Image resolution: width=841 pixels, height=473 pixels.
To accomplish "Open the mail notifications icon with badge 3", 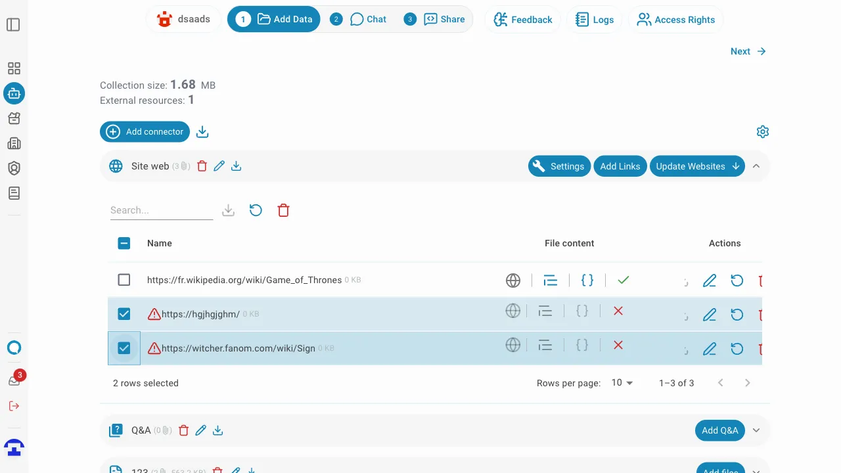I will [14, 381].
